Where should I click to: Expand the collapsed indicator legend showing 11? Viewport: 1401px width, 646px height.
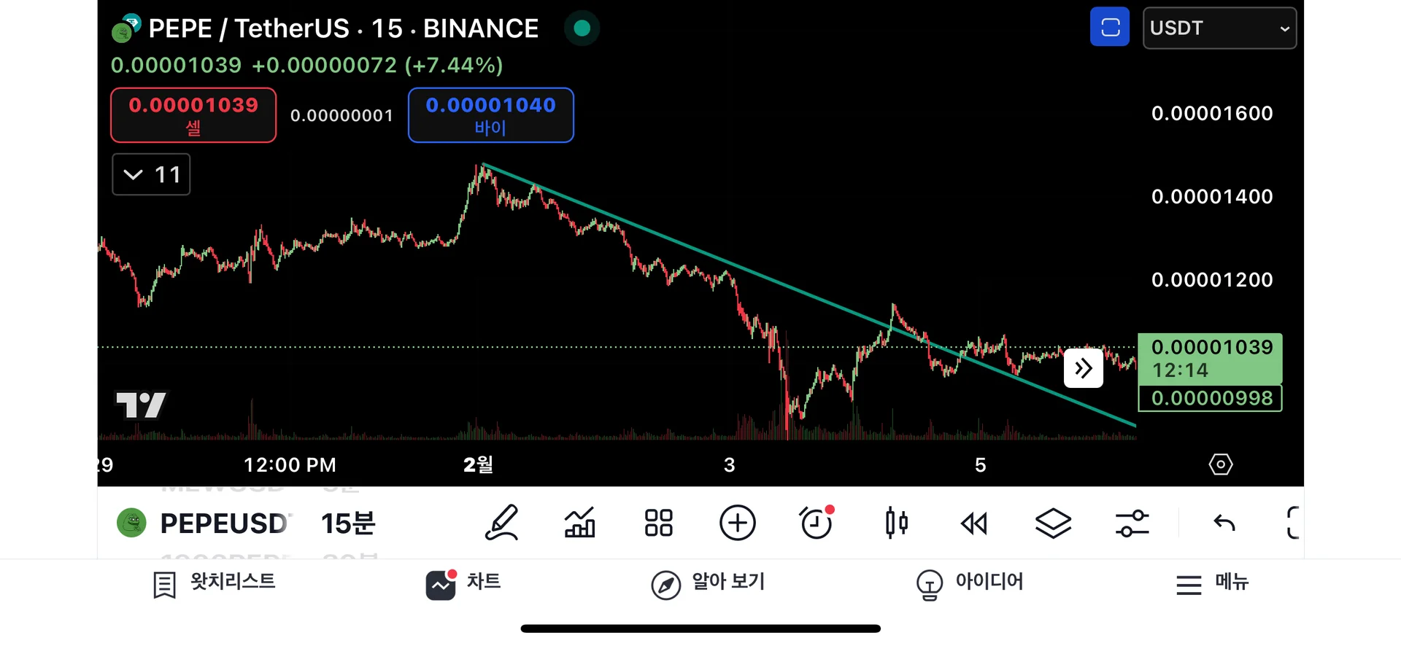click(x=151, y=174)
